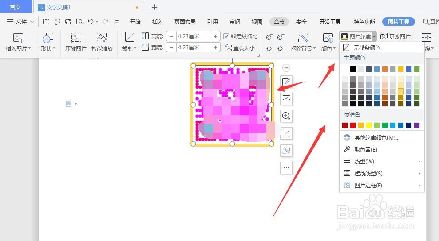Increase picture brightness icon
The height and width of the screenshot is (241, 439).
coord(269,48)
